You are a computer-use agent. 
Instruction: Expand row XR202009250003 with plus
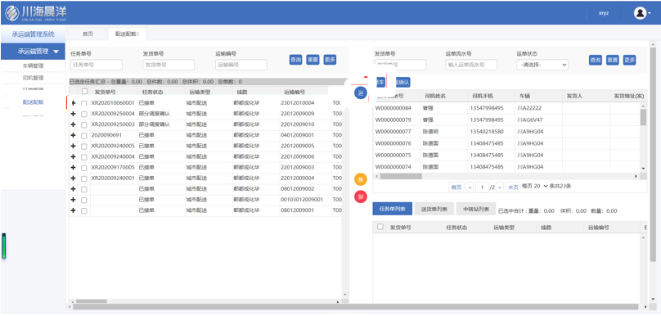click(73, 125)
